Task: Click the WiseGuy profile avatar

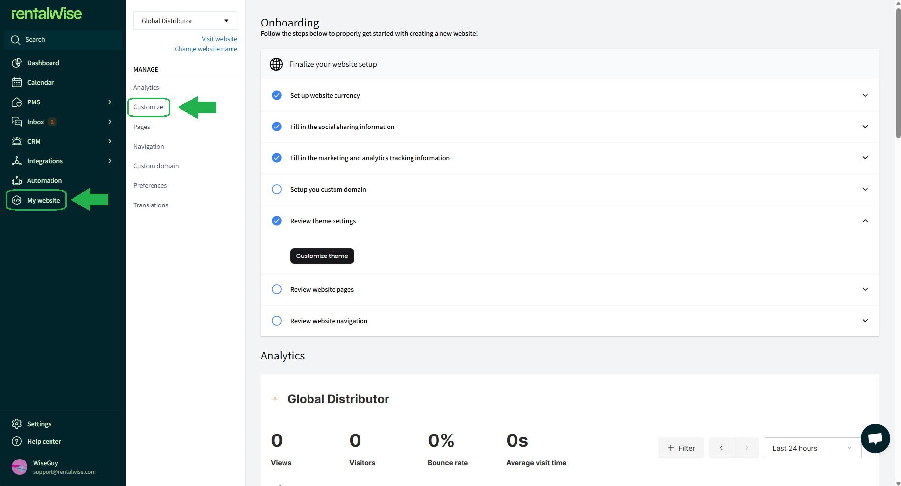Action: coord(20,467)
